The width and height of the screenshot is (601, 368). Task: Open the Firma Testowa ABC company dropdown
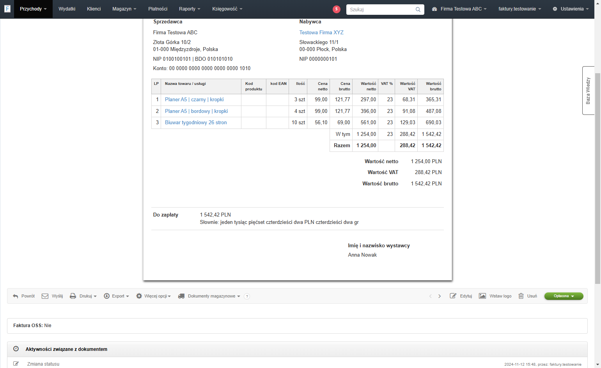click(x=459, y=9)
